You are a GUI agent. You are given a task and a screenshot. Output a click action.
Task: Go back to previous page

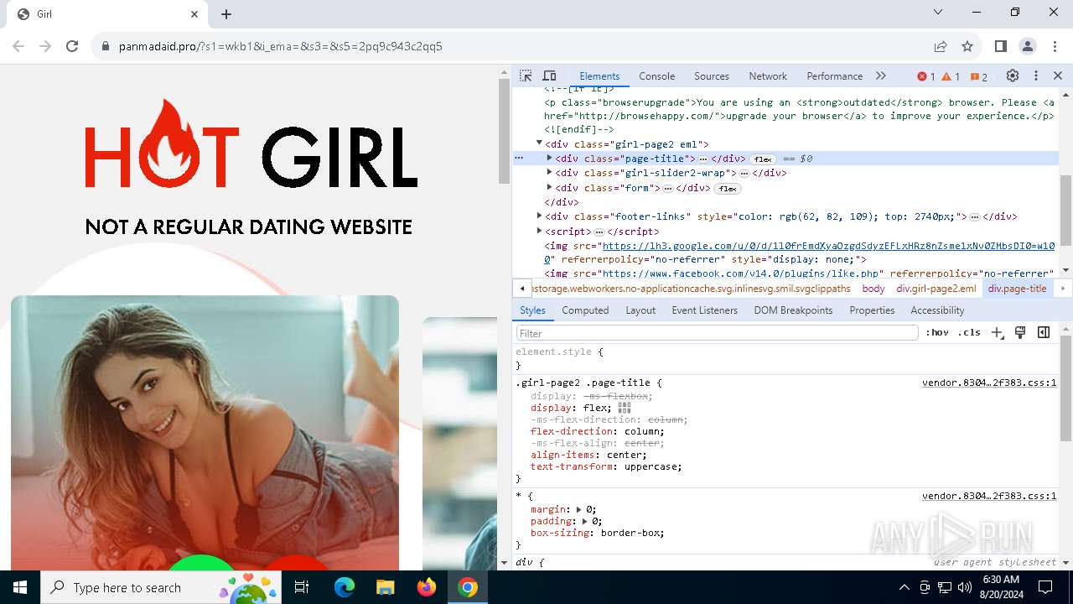point(19,46)
